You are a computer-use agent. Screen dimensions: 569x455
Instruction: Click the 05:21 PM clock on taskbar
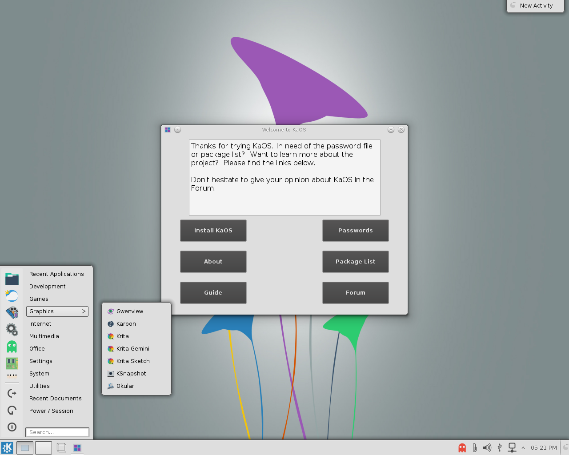coord(544,448)
